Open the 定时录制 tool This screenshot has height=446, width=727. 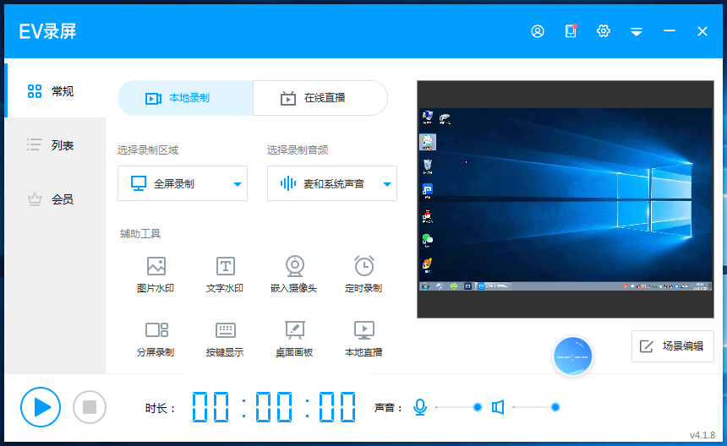[363, 275]
